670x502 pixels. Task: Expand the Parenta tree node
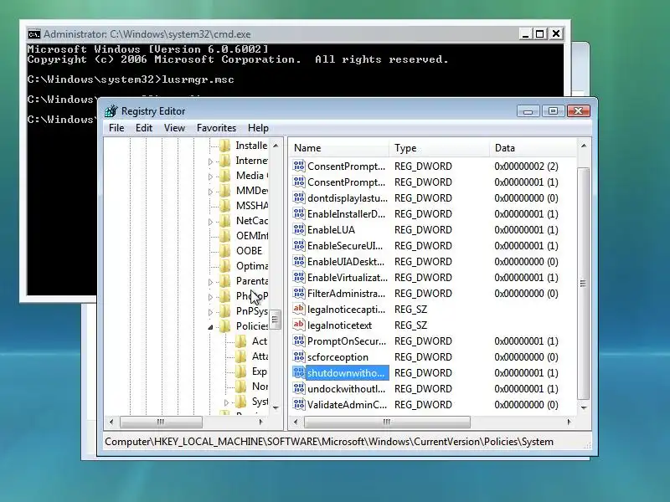coord(210,282)
